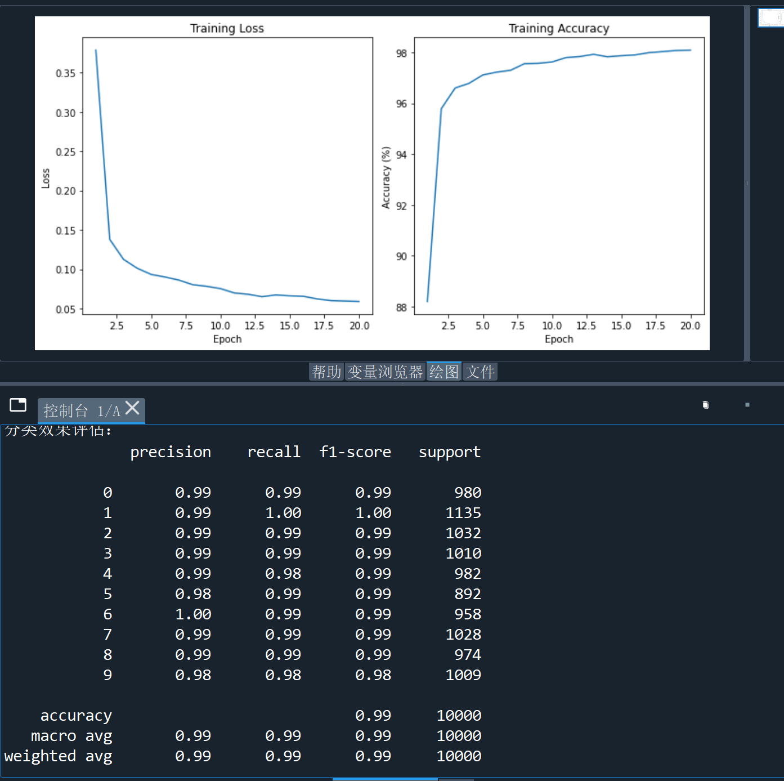Click the 'Training Accuracy' chart title
Viewport: 784px width, 781px height.
tap(559, 28)
